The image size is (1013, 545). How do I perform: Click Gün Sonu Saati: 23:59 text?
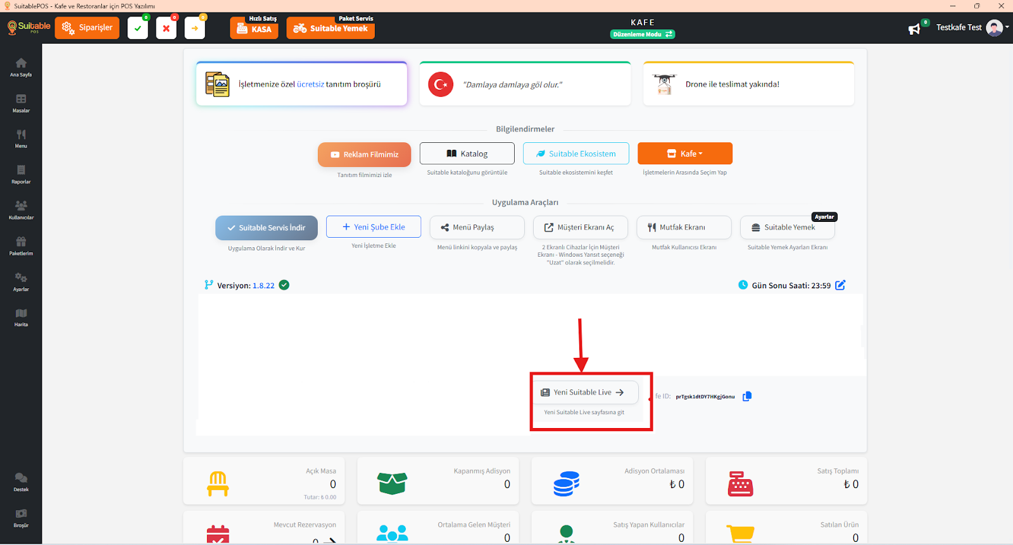[x=791, y=286]
